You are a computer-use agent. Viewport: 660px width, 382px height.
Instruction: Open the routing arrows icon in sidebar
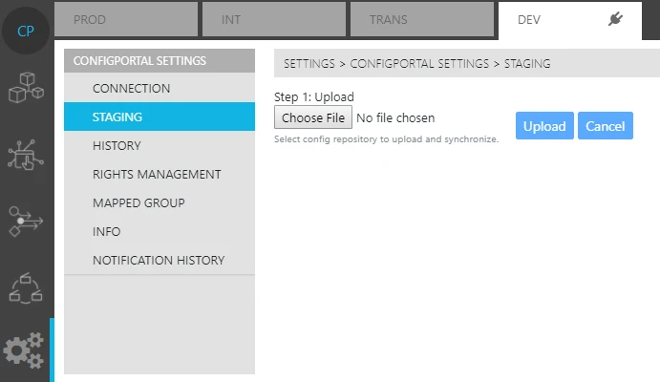(x=26, y=220)
